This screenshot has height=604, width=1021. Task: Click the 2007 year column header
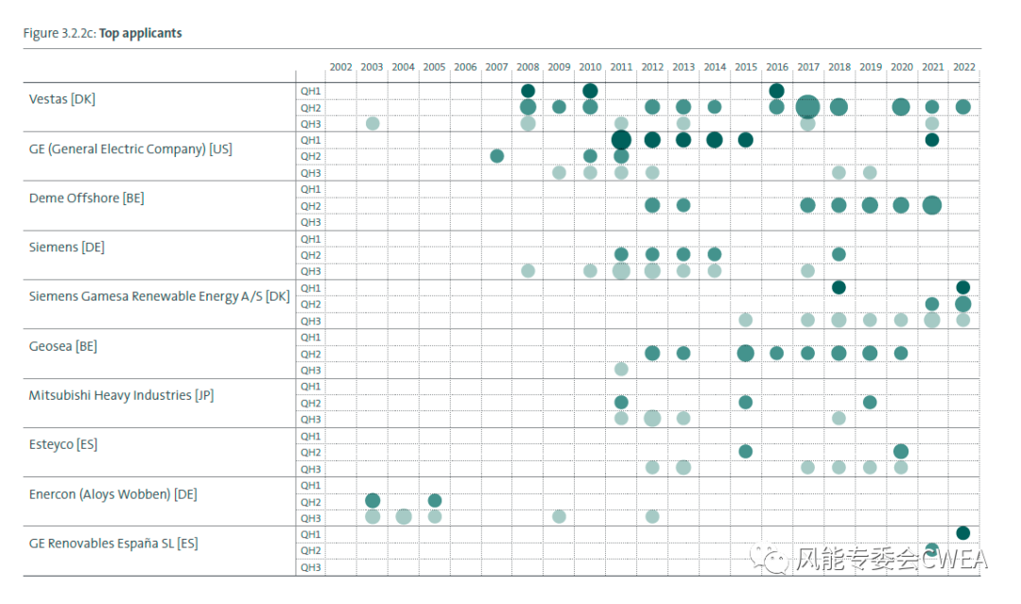(497, 67)
